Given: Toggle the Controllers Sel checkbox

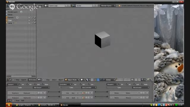Looking at the screenshot, I should (x=72, y=84).
